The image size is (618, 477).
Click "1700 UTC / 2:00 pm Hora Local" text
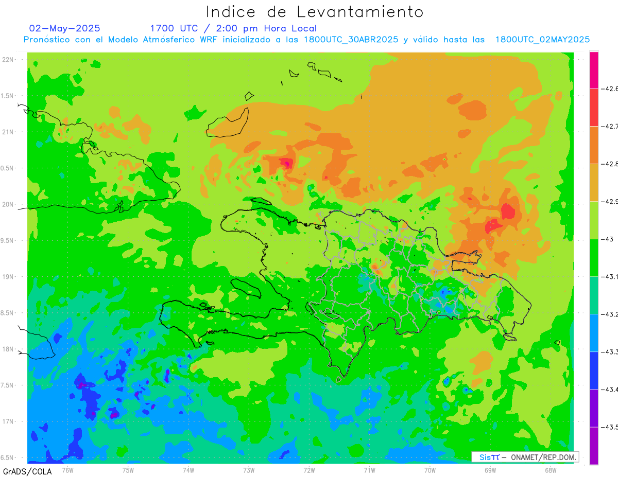(x=233, y=28)
